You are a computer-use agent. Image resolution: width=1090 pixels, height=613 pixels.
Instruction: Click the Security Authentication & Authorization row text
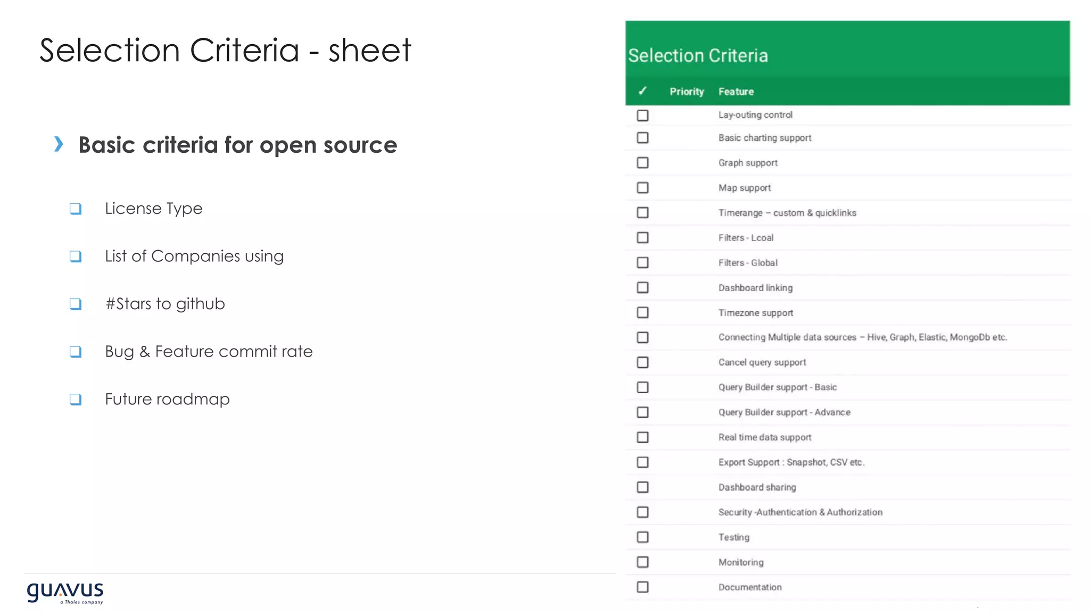point(800,512)
